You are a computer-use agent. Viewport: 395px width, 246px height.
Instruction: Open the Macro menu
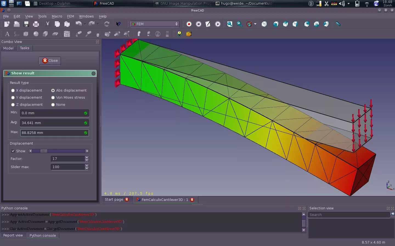pos(57,16)
